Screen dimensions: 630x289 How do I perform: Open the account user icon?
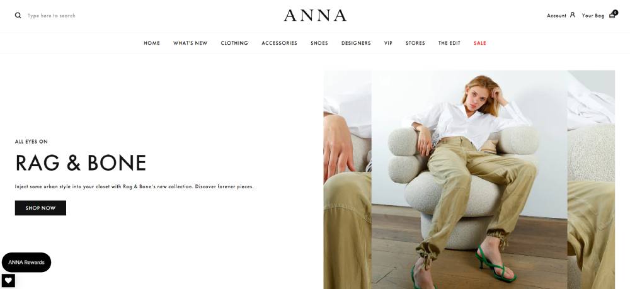click(x=573, y=15)
